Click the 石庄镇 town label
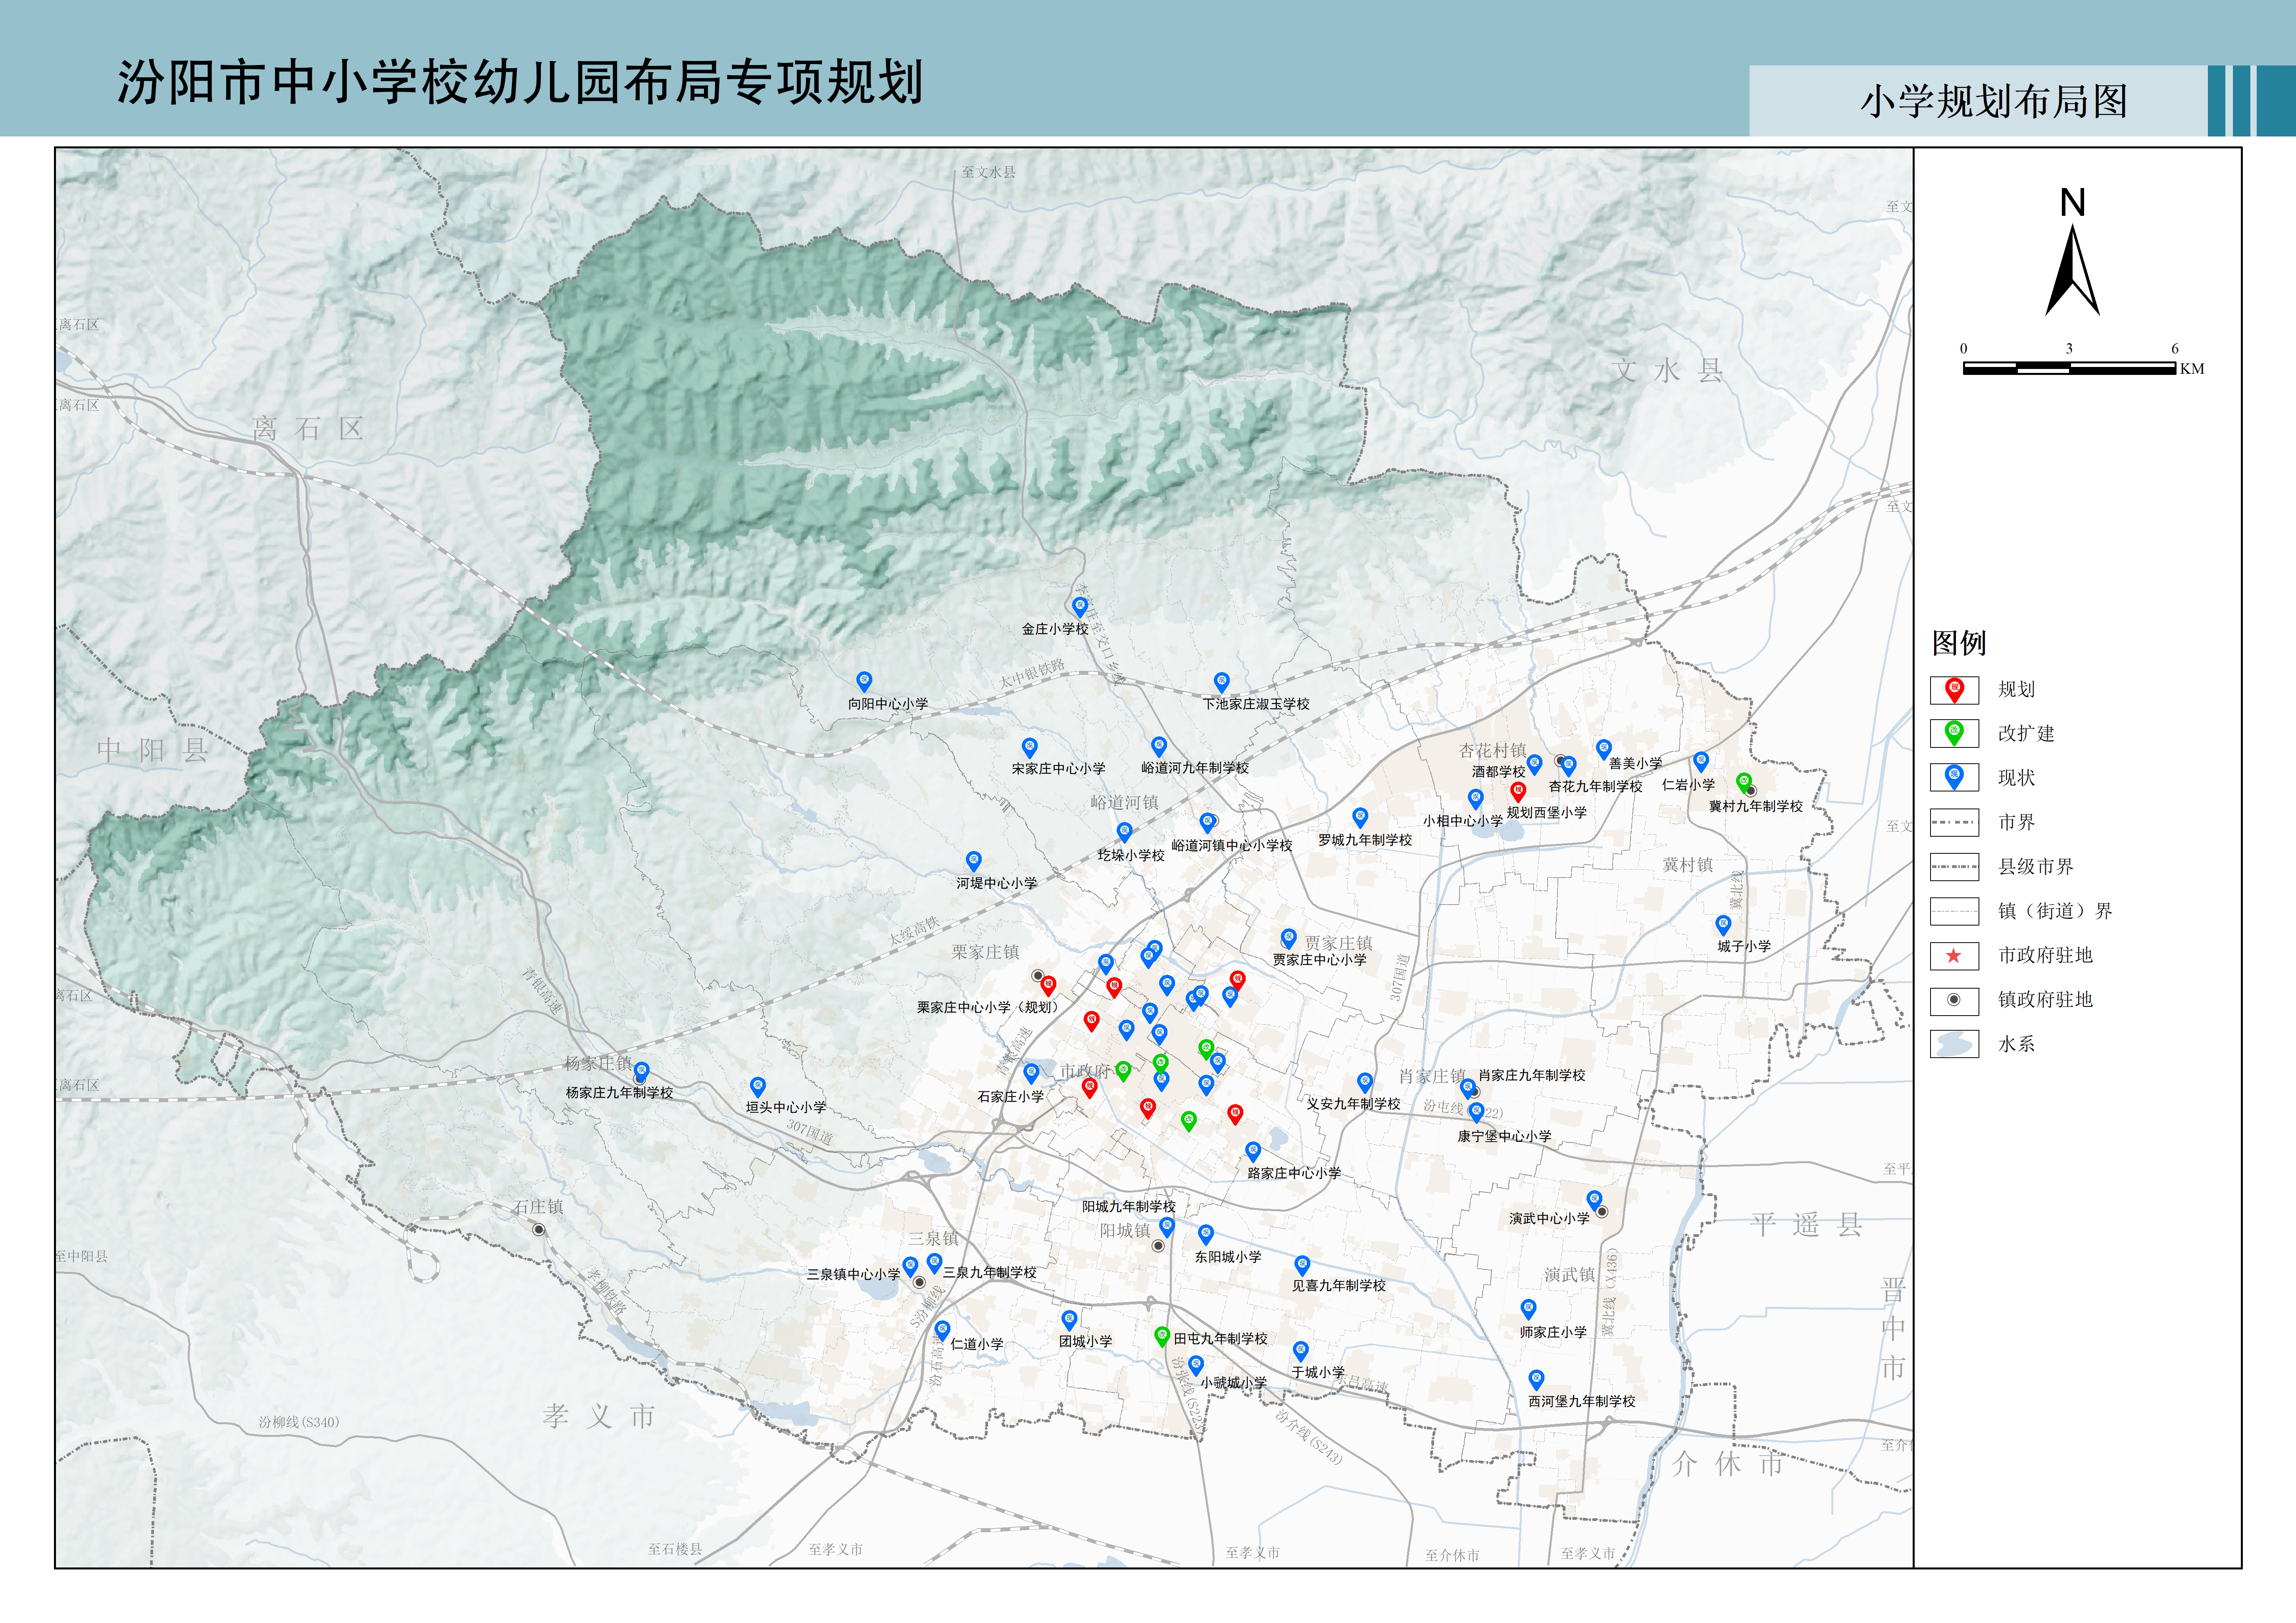2296x1623 pixels. click(x=538, y=1207)
